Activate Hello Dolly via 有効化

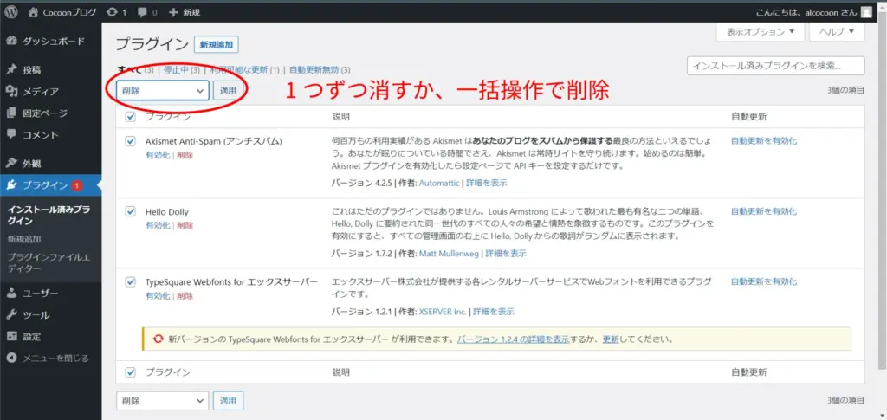tap(158, 225)
